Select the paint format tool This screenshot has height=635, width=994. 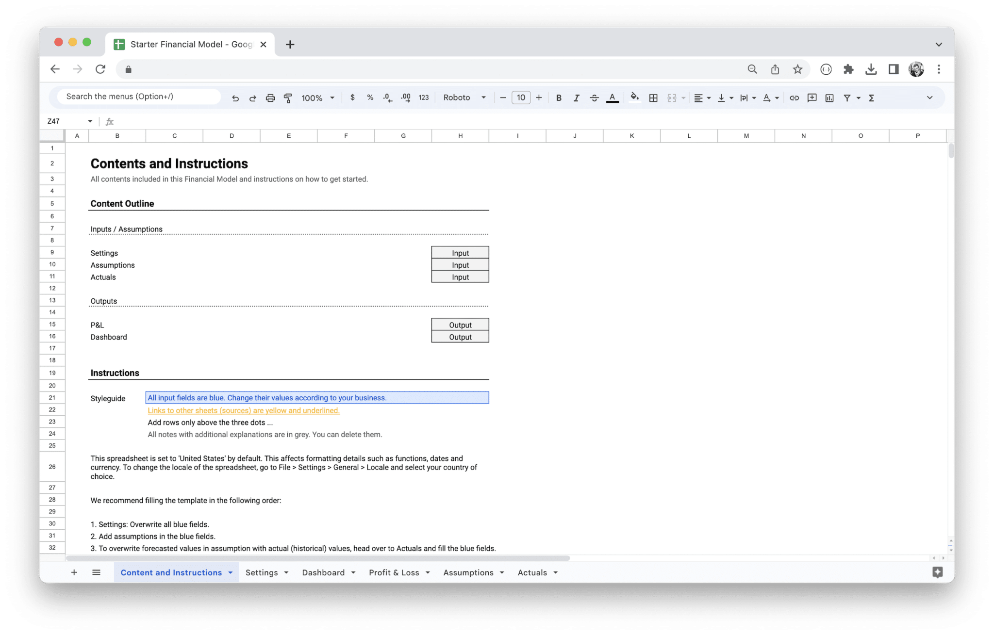(x=288, y=98)
